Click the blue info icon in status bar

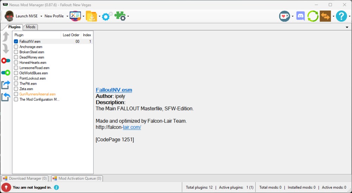56,187
